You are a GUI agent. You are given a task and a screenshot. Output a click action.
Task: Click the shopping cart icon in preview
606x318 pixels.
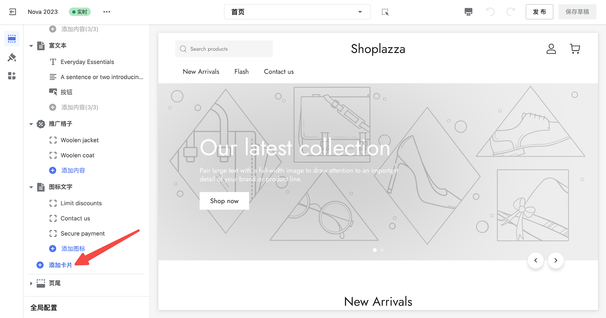pyautogui.click(x=575, y=49)
